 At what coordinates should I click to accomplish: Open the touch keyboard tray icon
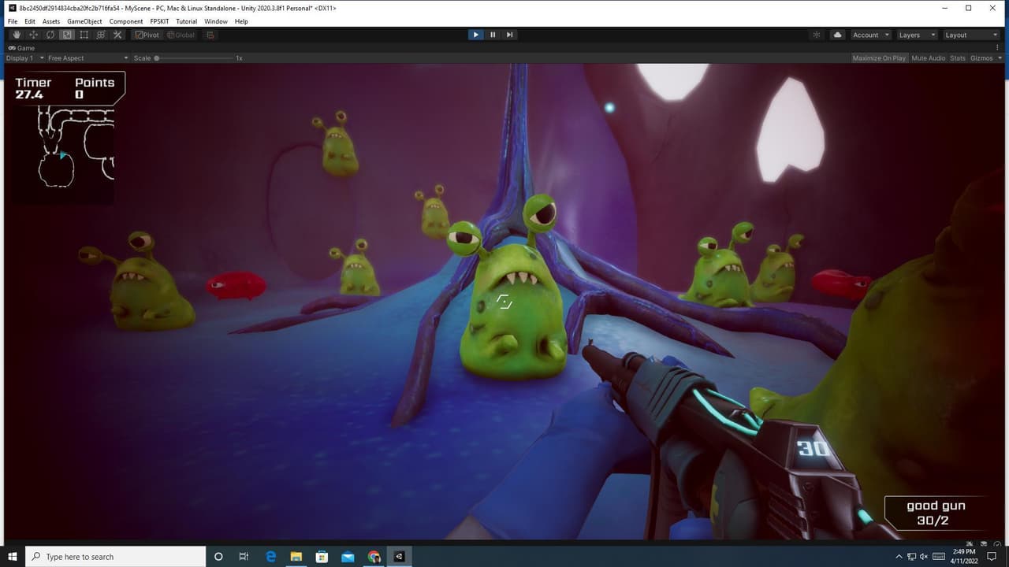pos(939,557)
